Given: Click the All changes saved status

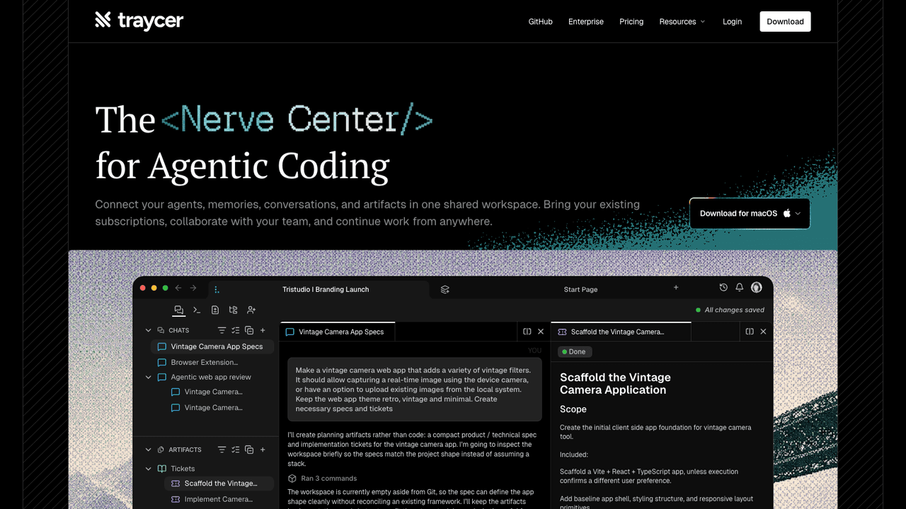Looking at the screenshot, I should point(730,310).
